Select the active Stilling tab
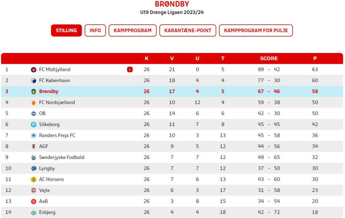345x218 pixels. pos(66,30)
